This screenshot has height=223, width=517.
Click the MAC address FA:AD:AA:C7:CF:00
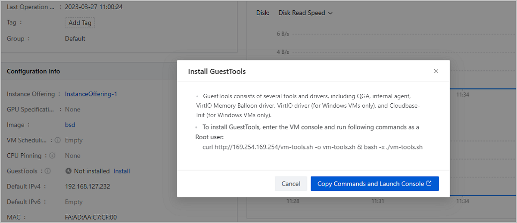pyautogui.click(x=91, y=217)
